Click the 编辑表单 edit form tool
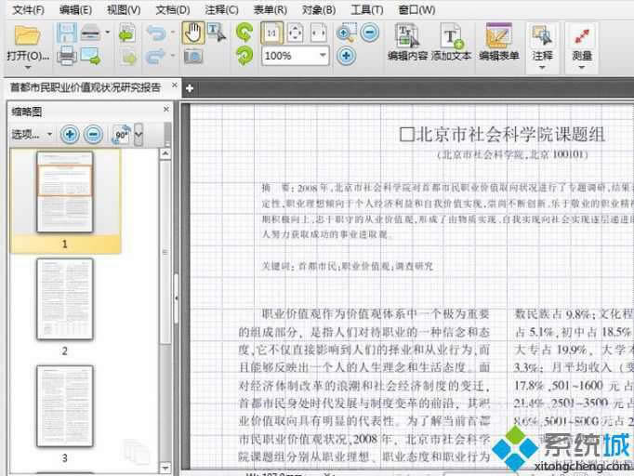The height and width of the screenshot is (476, 634). point(499,42)
